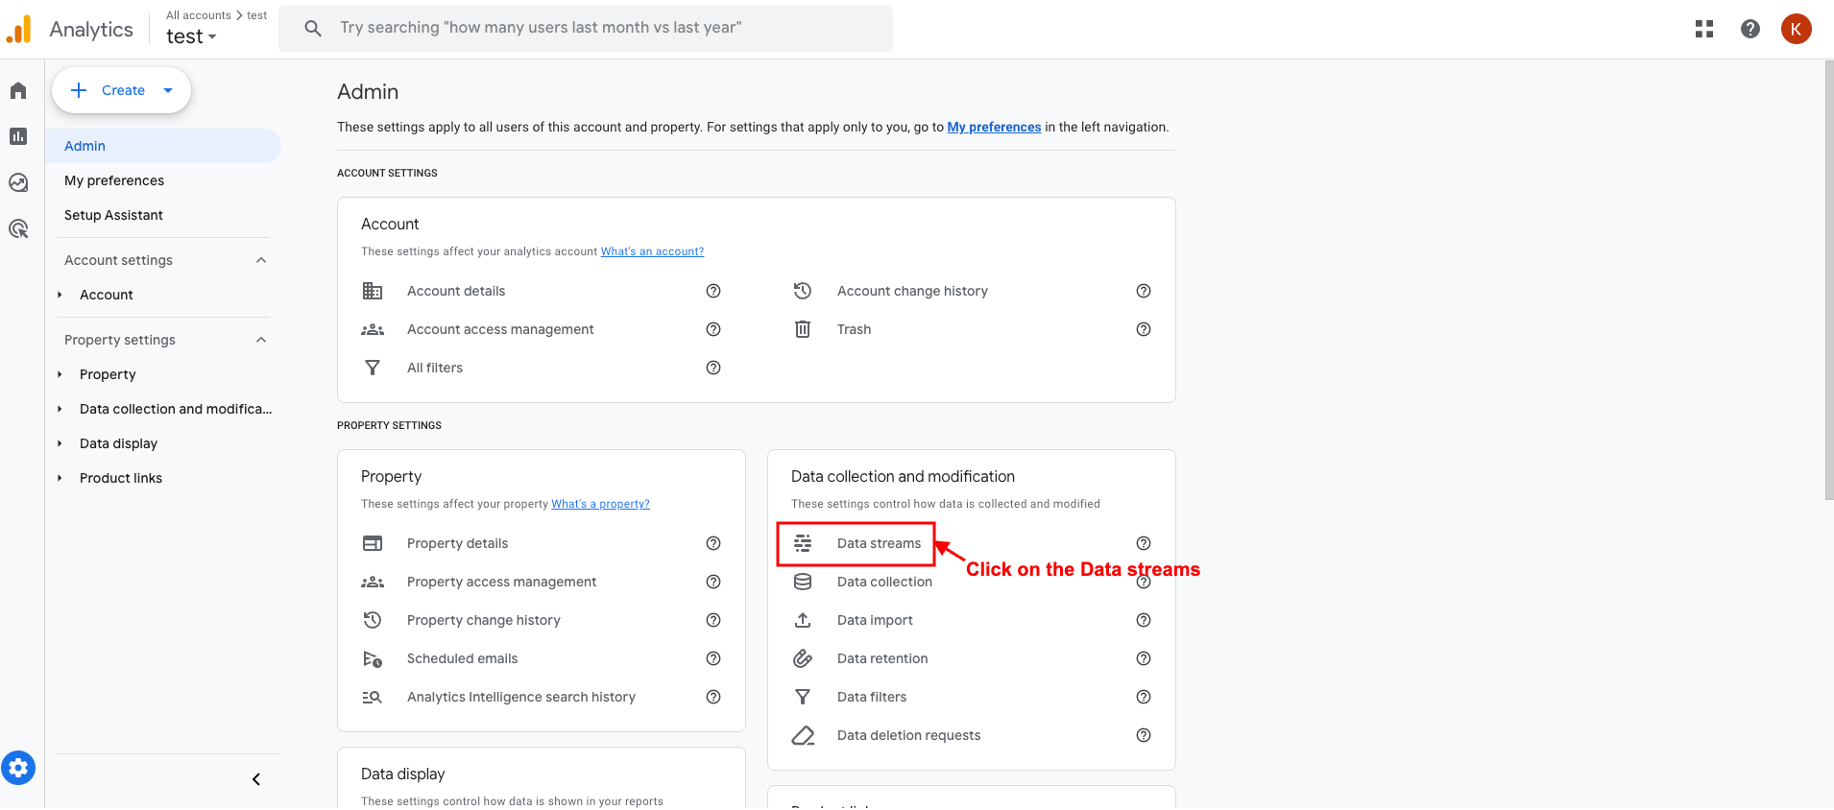The width and height of the screenshot is (1834, 810).
Task: Click help icon next to Data filters
Action: (x=1144, y=697)
